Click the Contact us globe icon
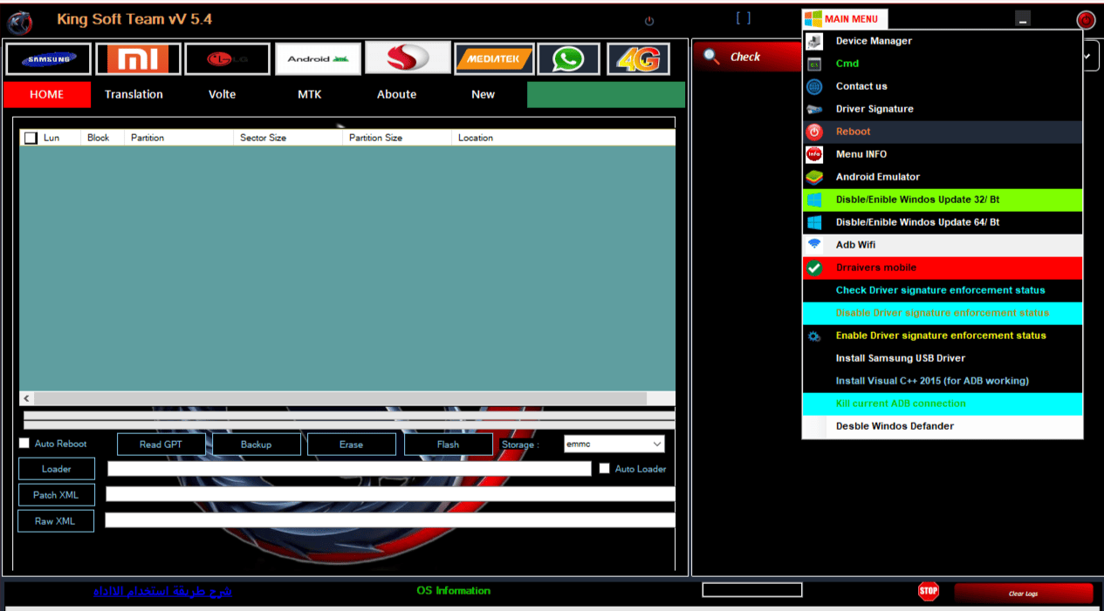 [814, 86]
